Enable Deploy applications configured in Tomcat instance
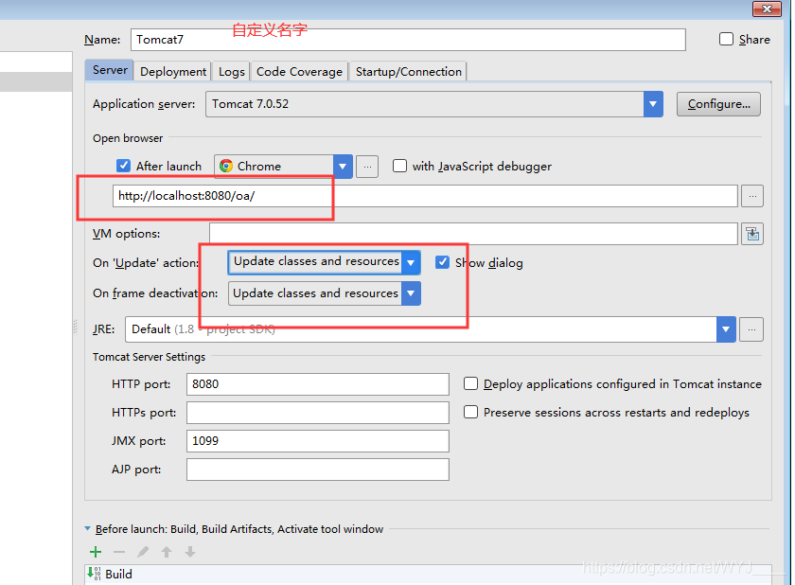 470,383
